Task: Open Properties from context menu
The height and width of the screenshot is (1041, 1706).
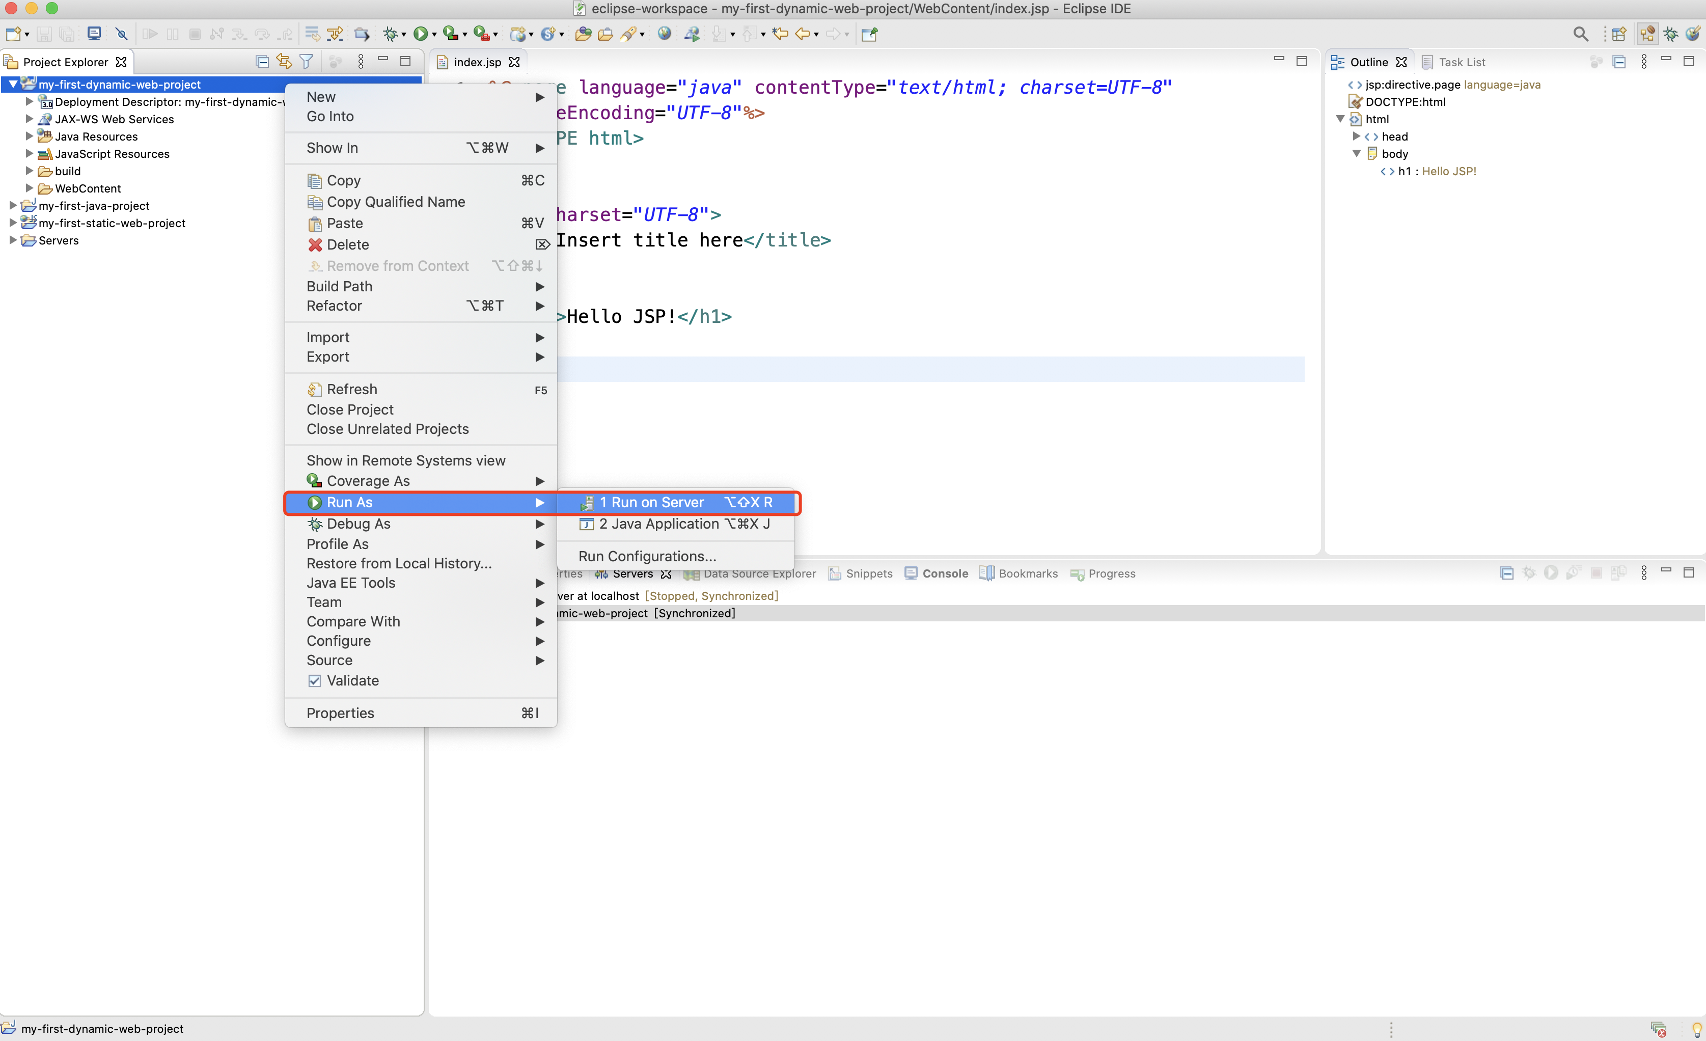Action: (x=421, y=713)
